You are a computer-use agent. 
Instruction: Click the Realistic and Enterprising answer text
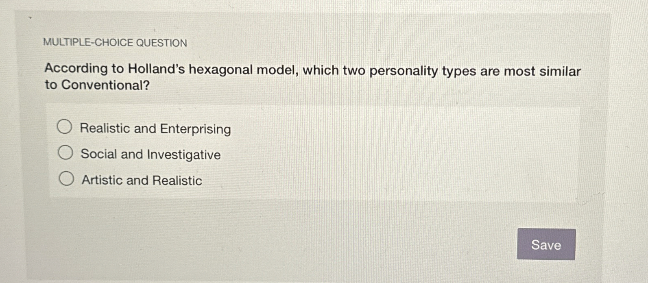(155, 129)
